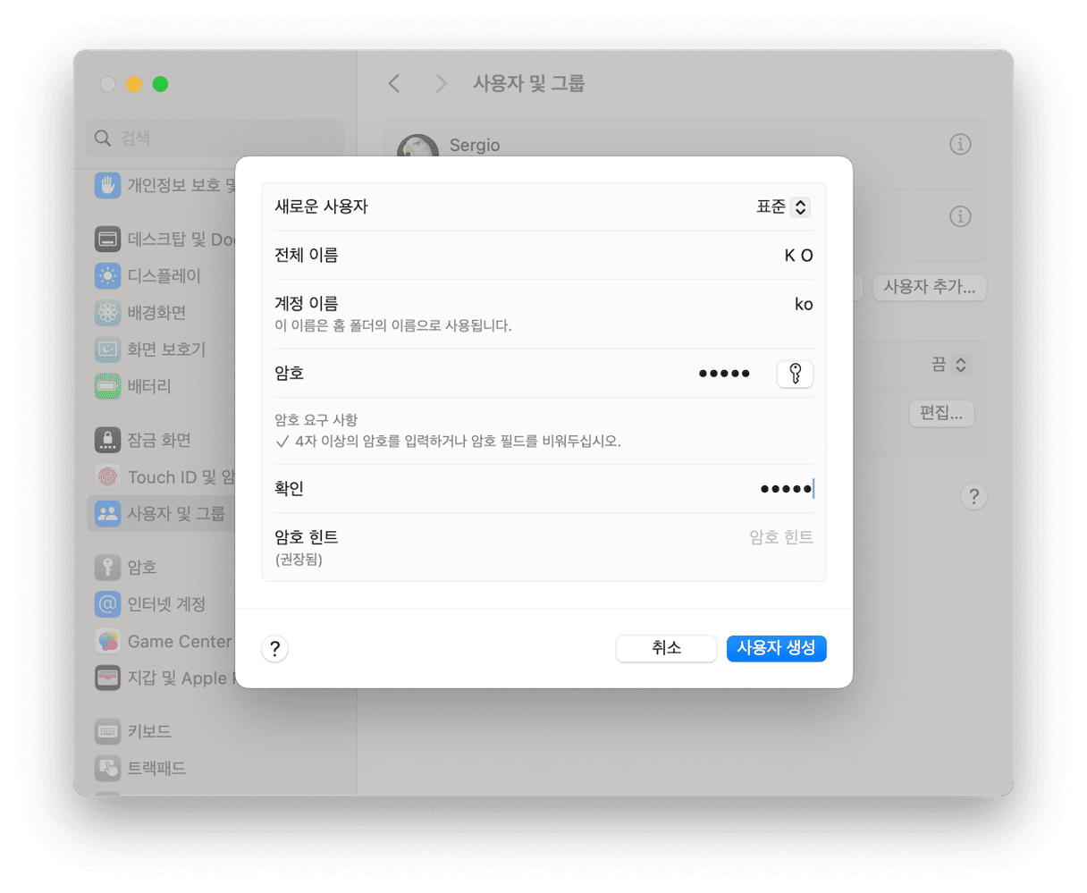Viewport: 1087px width, 893px height.
Task: Select 인터넷 계정 in sidebar
Action: [166, 604]
